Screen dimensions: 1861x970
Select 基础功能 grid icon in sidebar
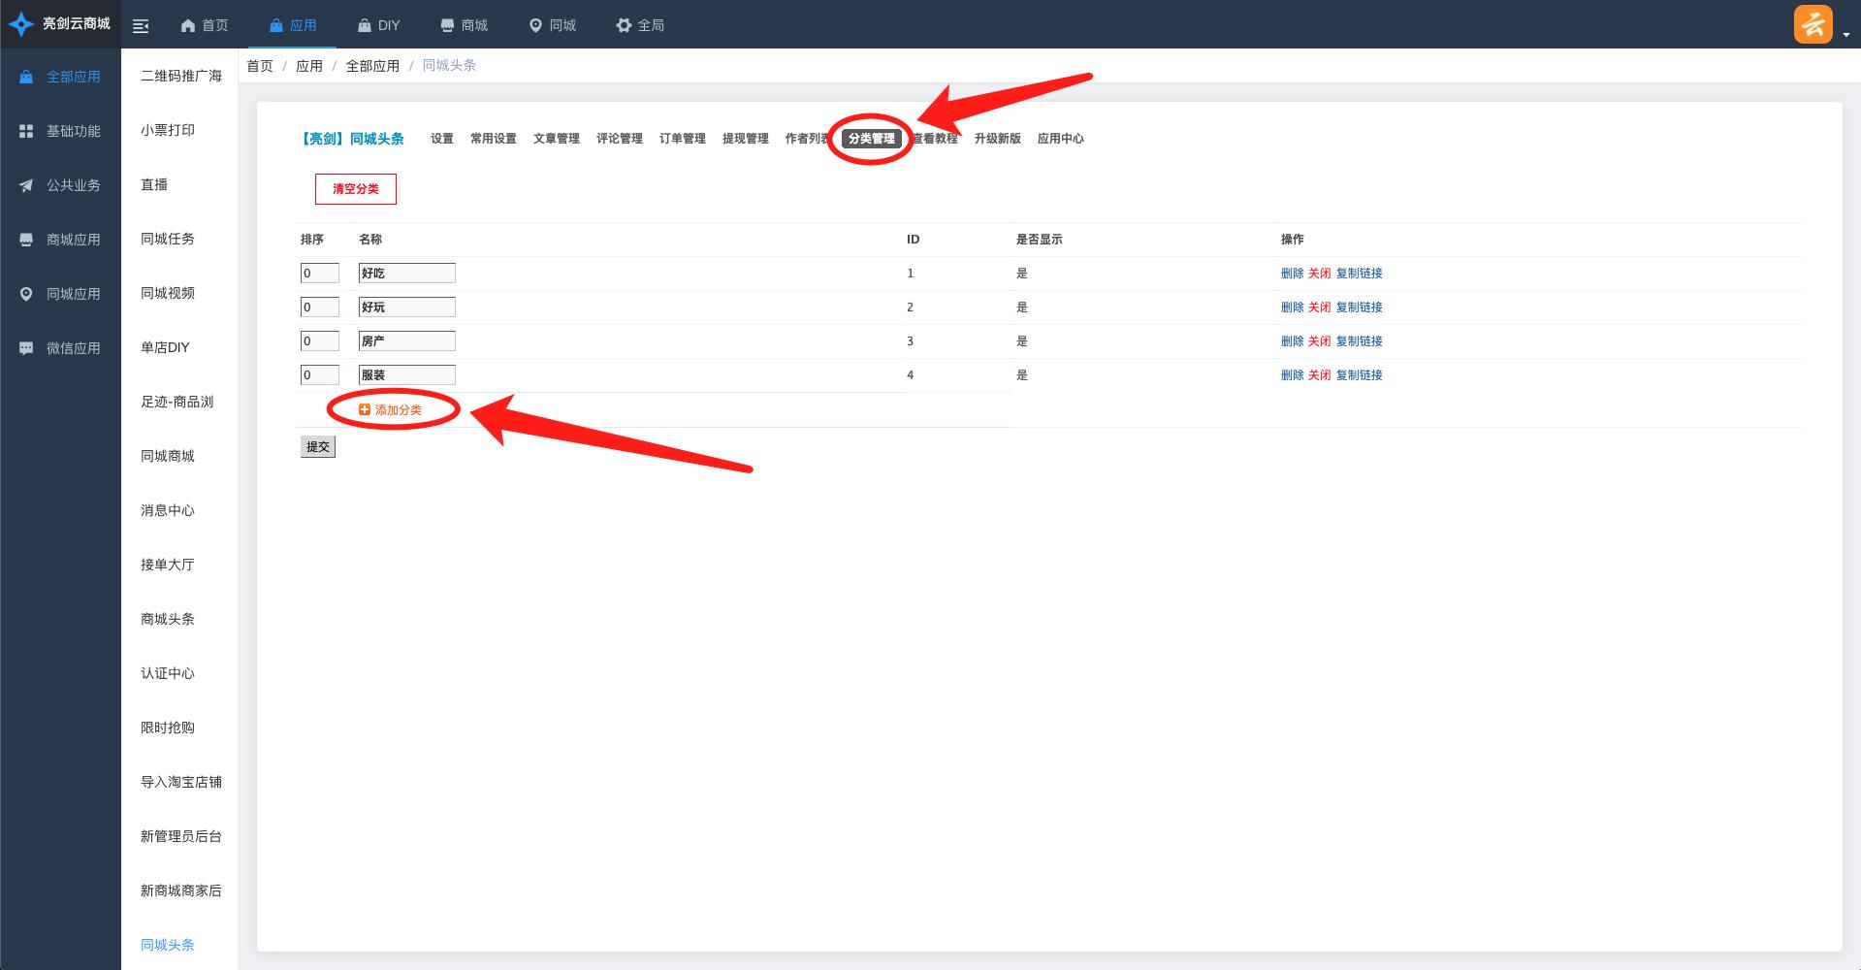[x=26, y=131]
